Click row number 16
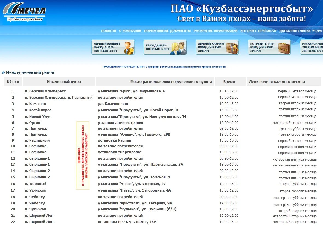 point(13,184)
